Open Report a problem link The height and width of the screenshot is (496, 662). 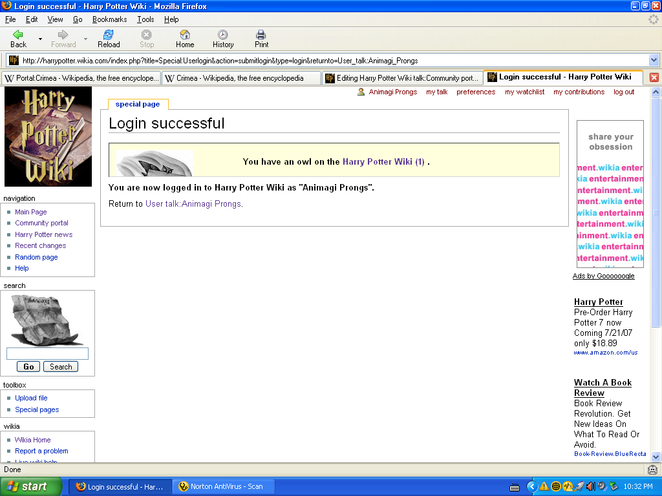[41, 451]
